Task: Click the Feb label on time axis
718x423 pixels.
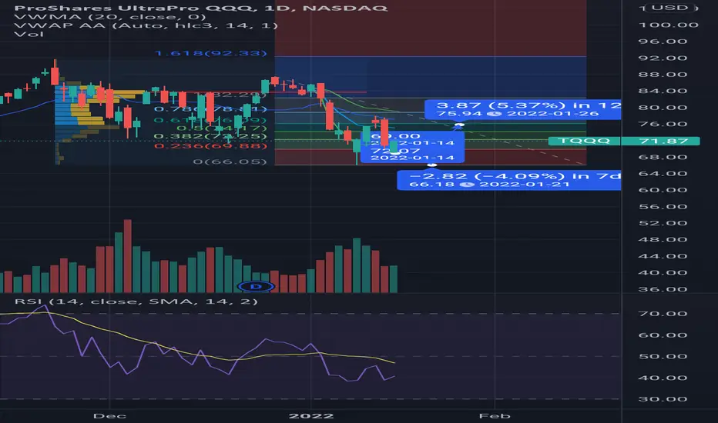Action: click(495, 415)
